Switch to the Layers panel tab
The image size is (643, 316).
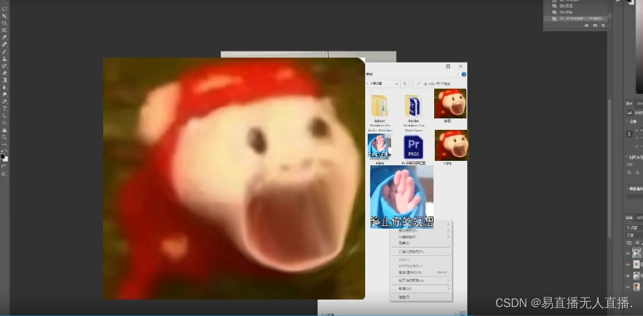click(x=629, y=217)
